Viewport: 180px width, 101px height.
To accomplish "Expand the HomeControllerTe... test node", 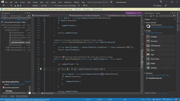I will coord(6,47).
